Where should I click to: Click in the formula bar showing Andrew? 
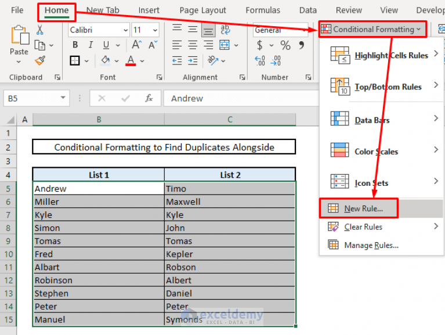(x=241, y=98)
